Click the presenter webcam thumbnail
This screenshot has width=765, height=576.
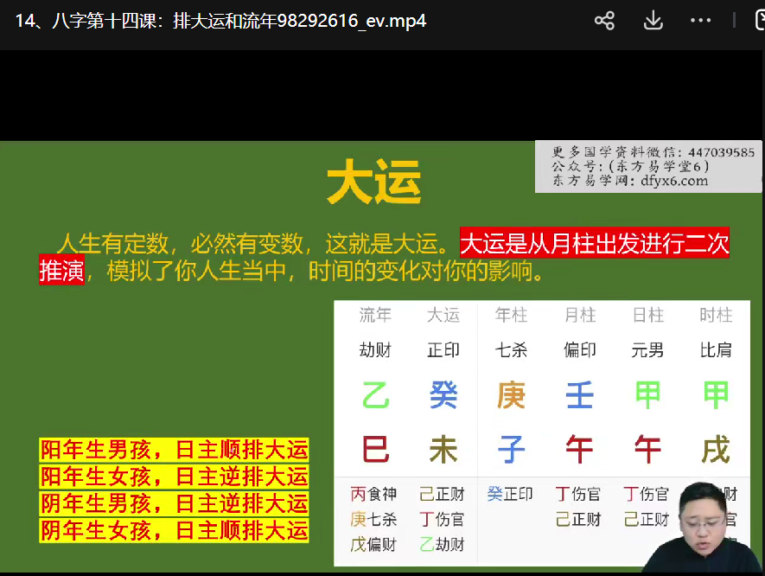pyautogui.click(x=707, y=528)
